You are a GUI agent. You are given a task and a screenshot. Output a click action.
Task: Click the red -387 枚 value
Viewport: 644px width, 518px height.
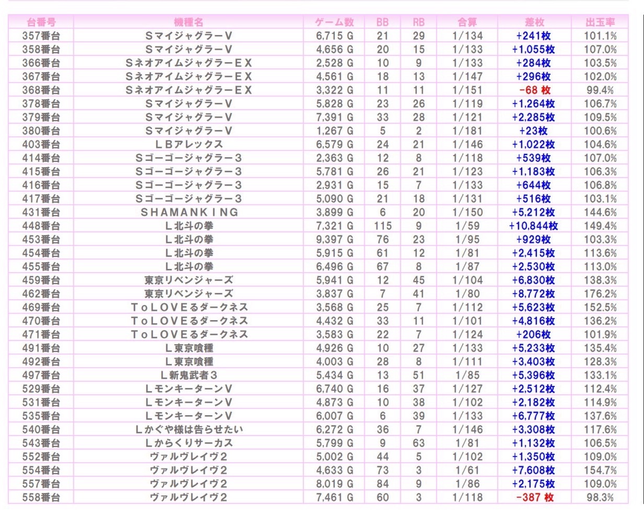pos(534,497)
